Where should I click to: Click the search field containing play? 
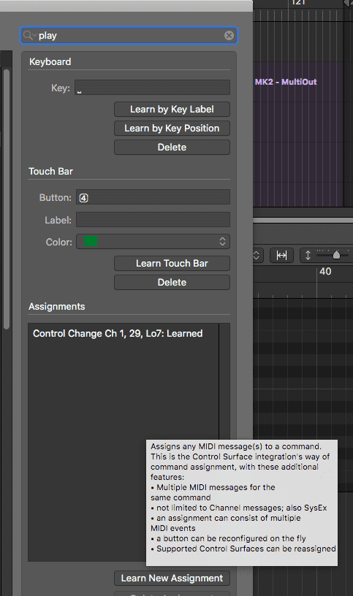coord(129,35)
